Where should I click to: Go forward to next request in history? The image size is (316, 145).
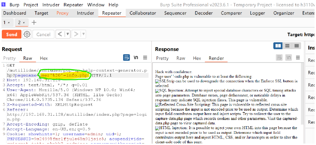click(76, 34)
